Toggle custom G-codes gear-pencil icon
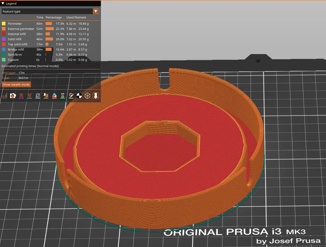The image size is (326, 247). point(71,96)
